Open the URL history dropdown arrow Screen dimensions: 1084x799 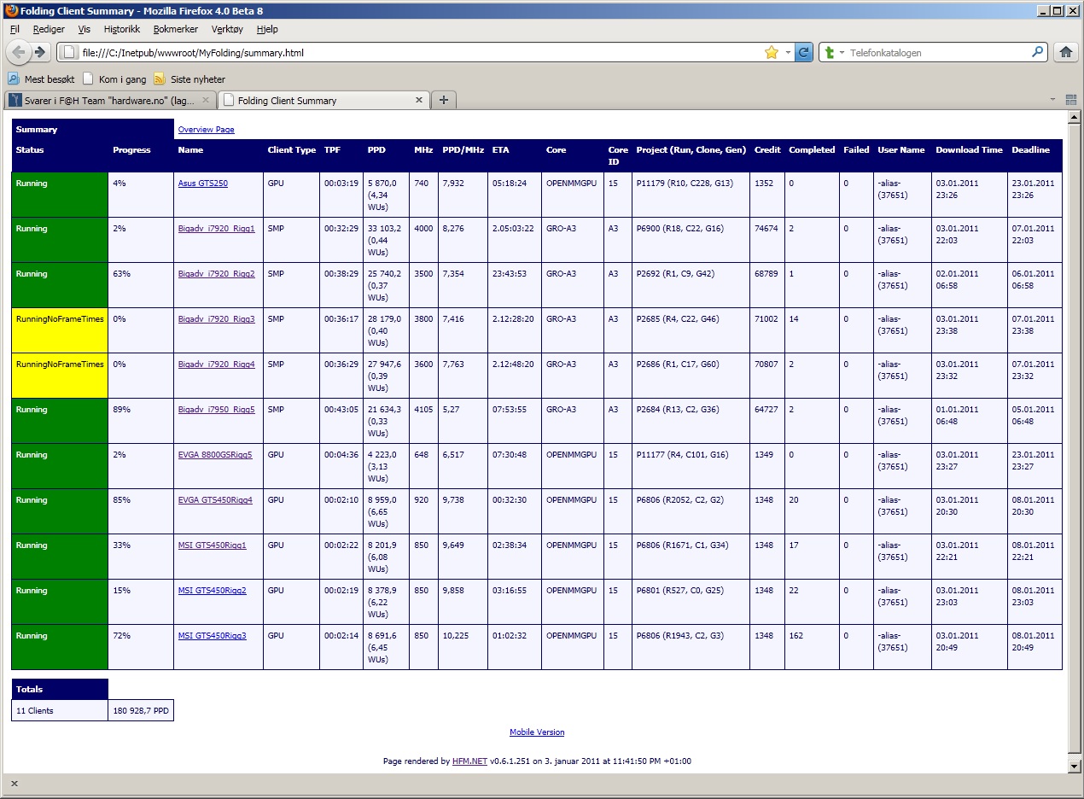[x=788, y=52]
